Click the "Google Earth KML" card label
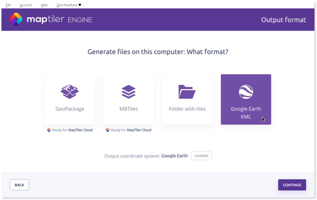This screenshot has height=200, width=317. point(246,112)
